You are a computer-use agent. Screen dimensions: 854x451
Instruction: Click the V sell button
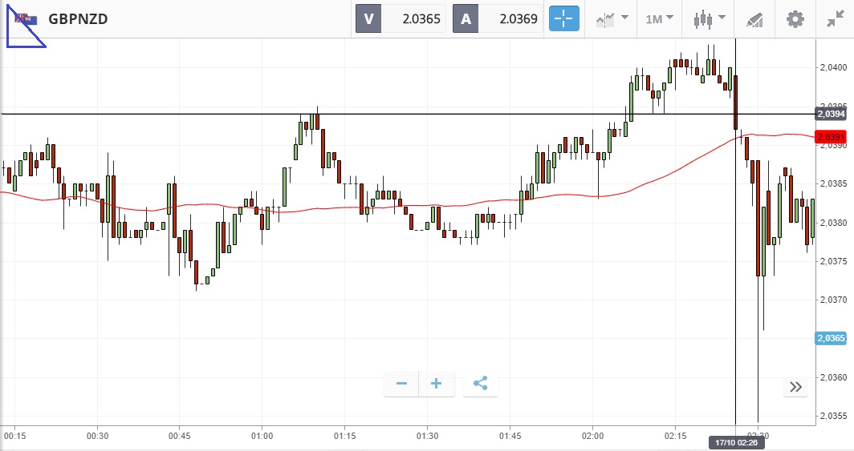(x=369, y=18)
